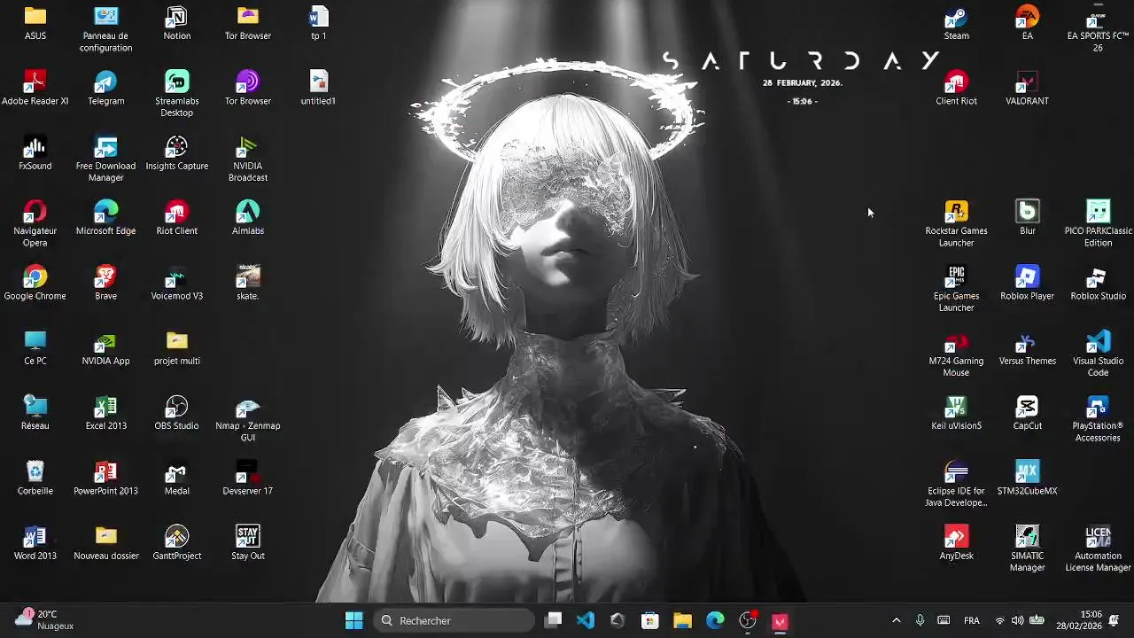Open the Medal desktop shortcut
Viewport: 1134px width, 638px height.
[176, 478]
